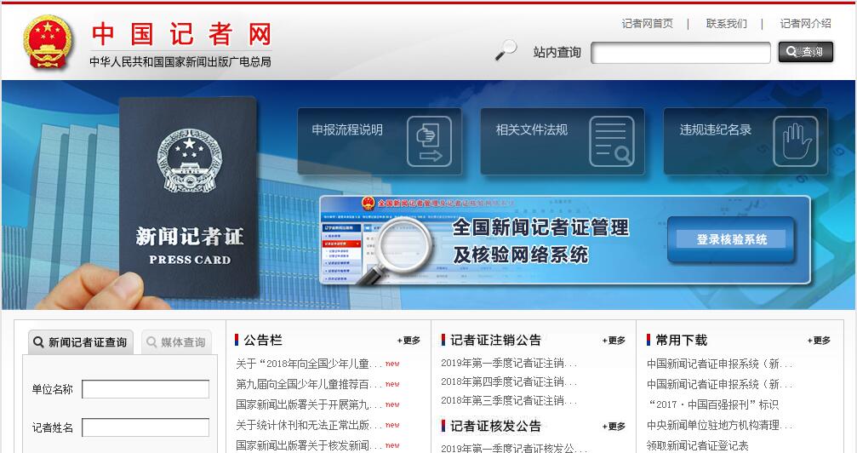Click the national emblem logo in header

(x=48, y=42)
